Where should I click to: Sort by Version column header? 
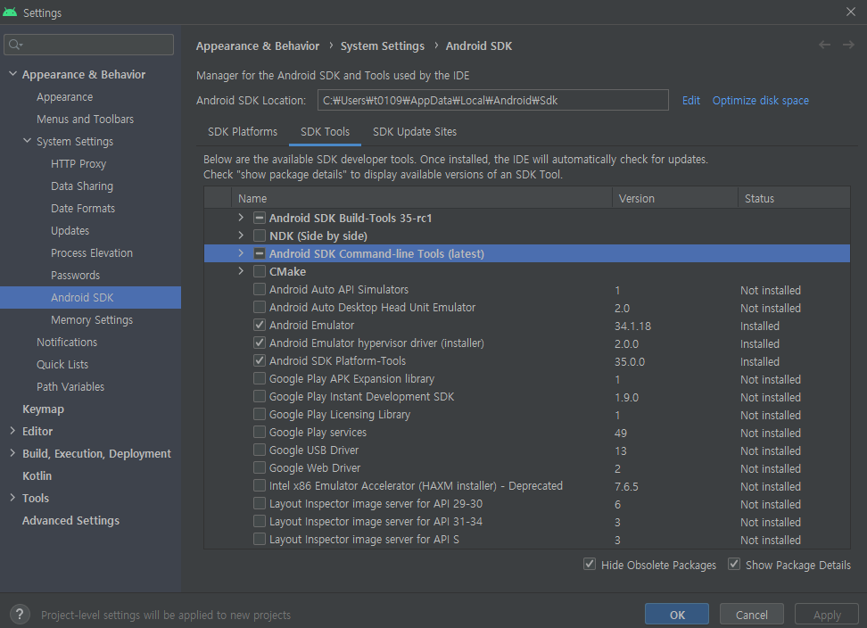(x=674, y=198)
